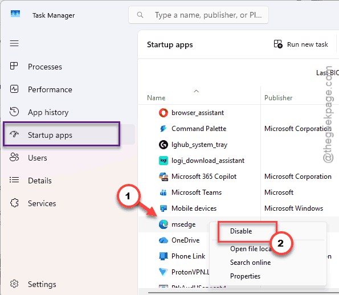Click the Run new task icon
Image resolution: width=339 pixels, height=295 pixels.
tap(278, 44)
